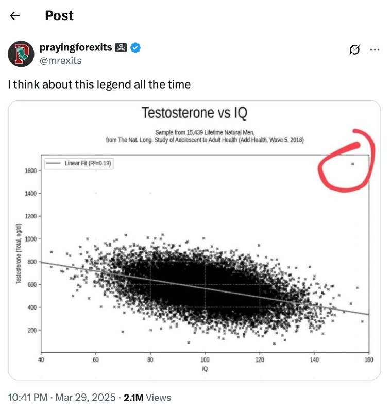
Task: Open the @mrexits handle link
Action: point(61,60)
